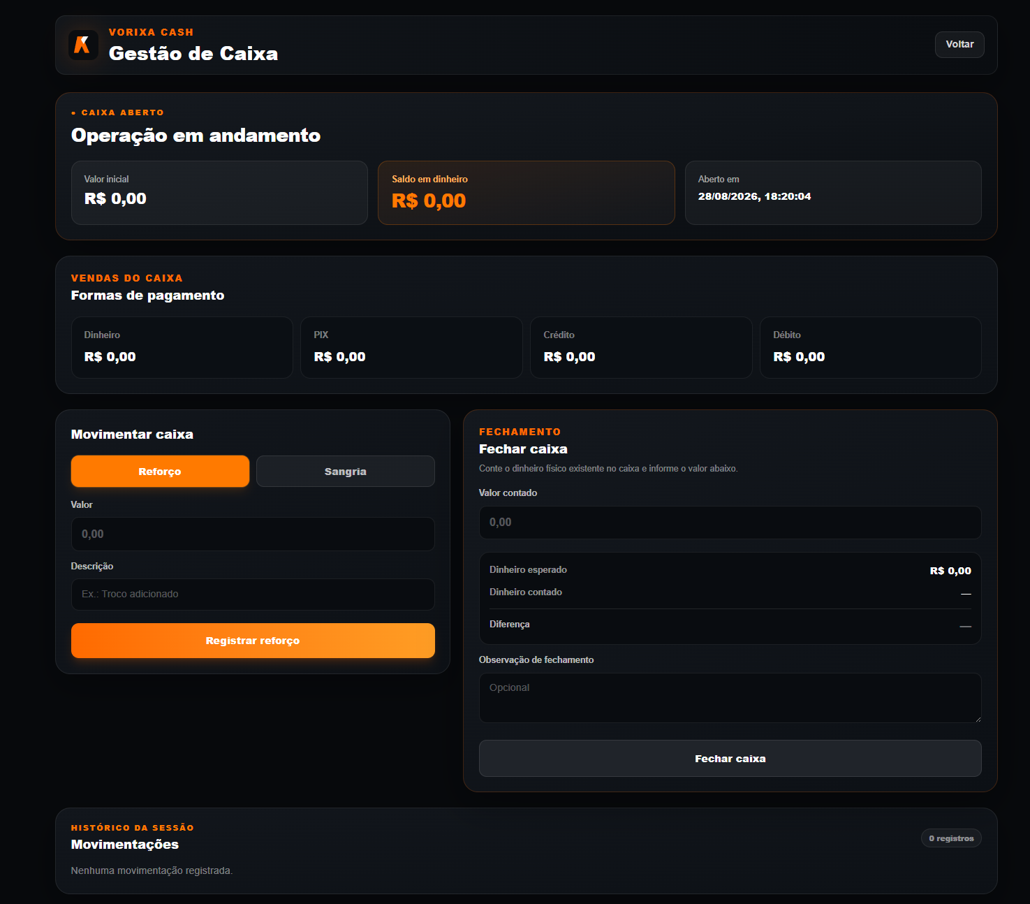
Task: Focus the Valor contado input field
Action: pos(730,523)
